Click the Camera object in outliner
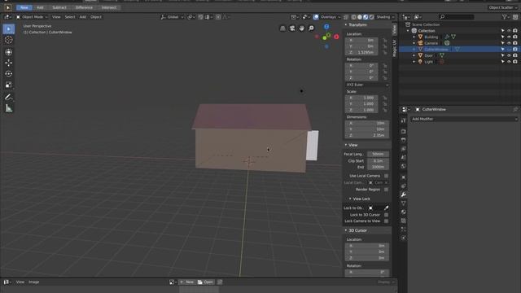This screenshot has width=521, height=293. click(431, 43)
